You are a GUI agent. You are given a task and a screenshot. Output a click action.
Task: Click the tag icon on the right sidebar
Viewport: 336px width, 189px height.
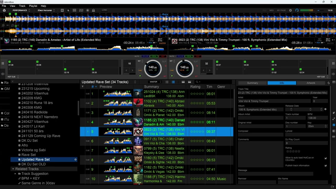click(x=334, y=113)
